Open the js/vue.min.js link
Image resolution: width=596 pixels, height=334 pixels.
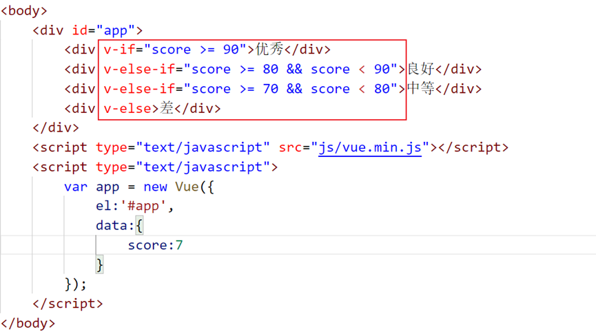370,147
